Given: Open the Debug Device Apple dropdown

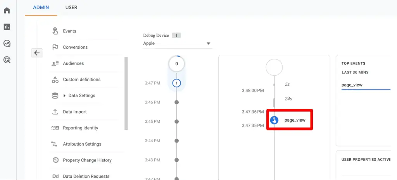Looking at the screenshot, I should coord(177,43).
